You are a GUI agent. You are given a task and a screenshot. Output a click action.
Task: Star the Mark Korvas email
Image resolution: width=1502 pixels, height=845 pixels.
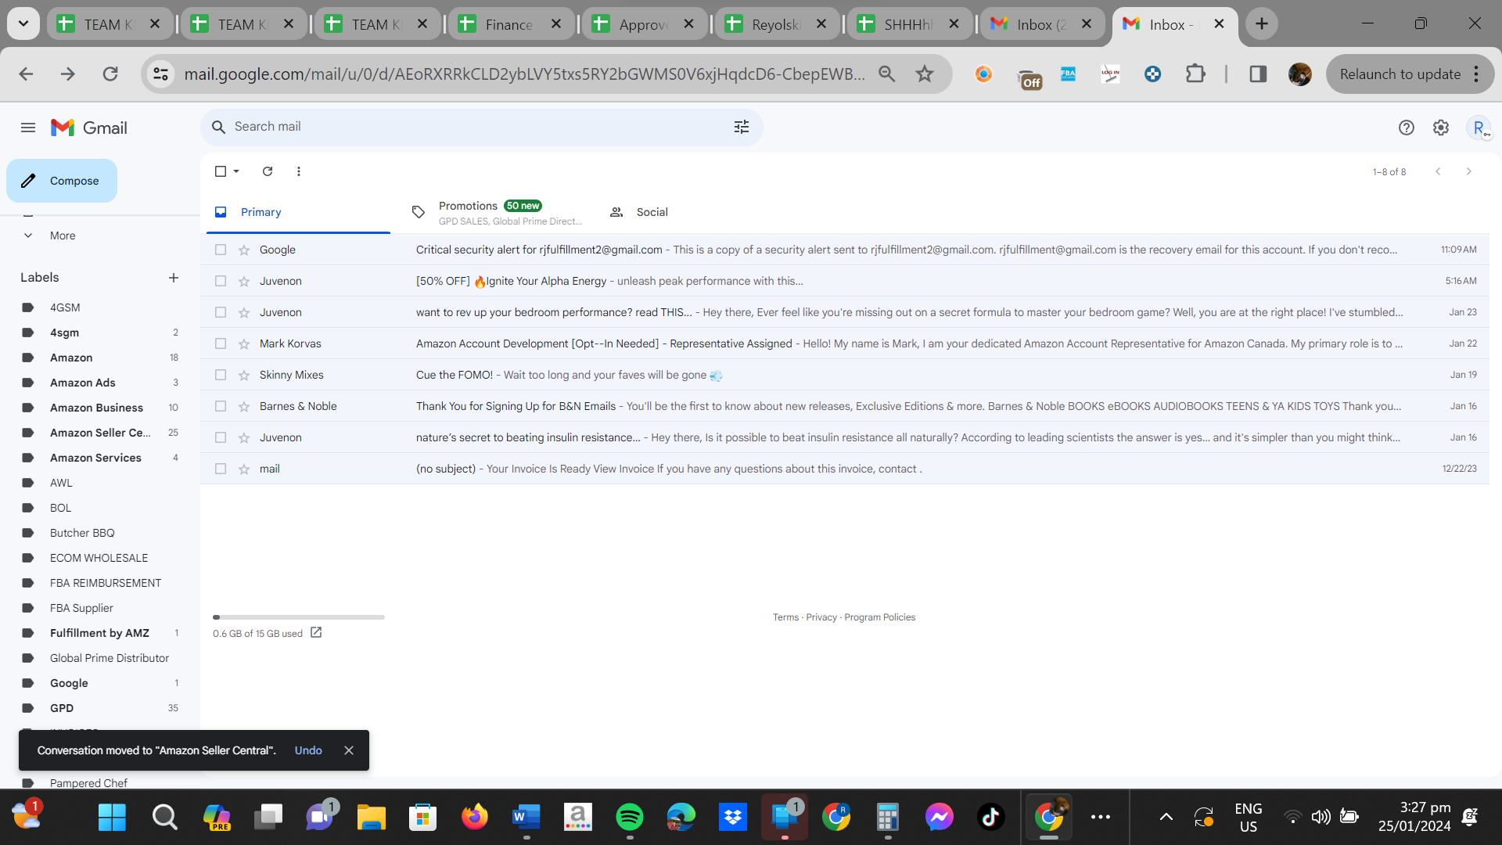point(244,343)
